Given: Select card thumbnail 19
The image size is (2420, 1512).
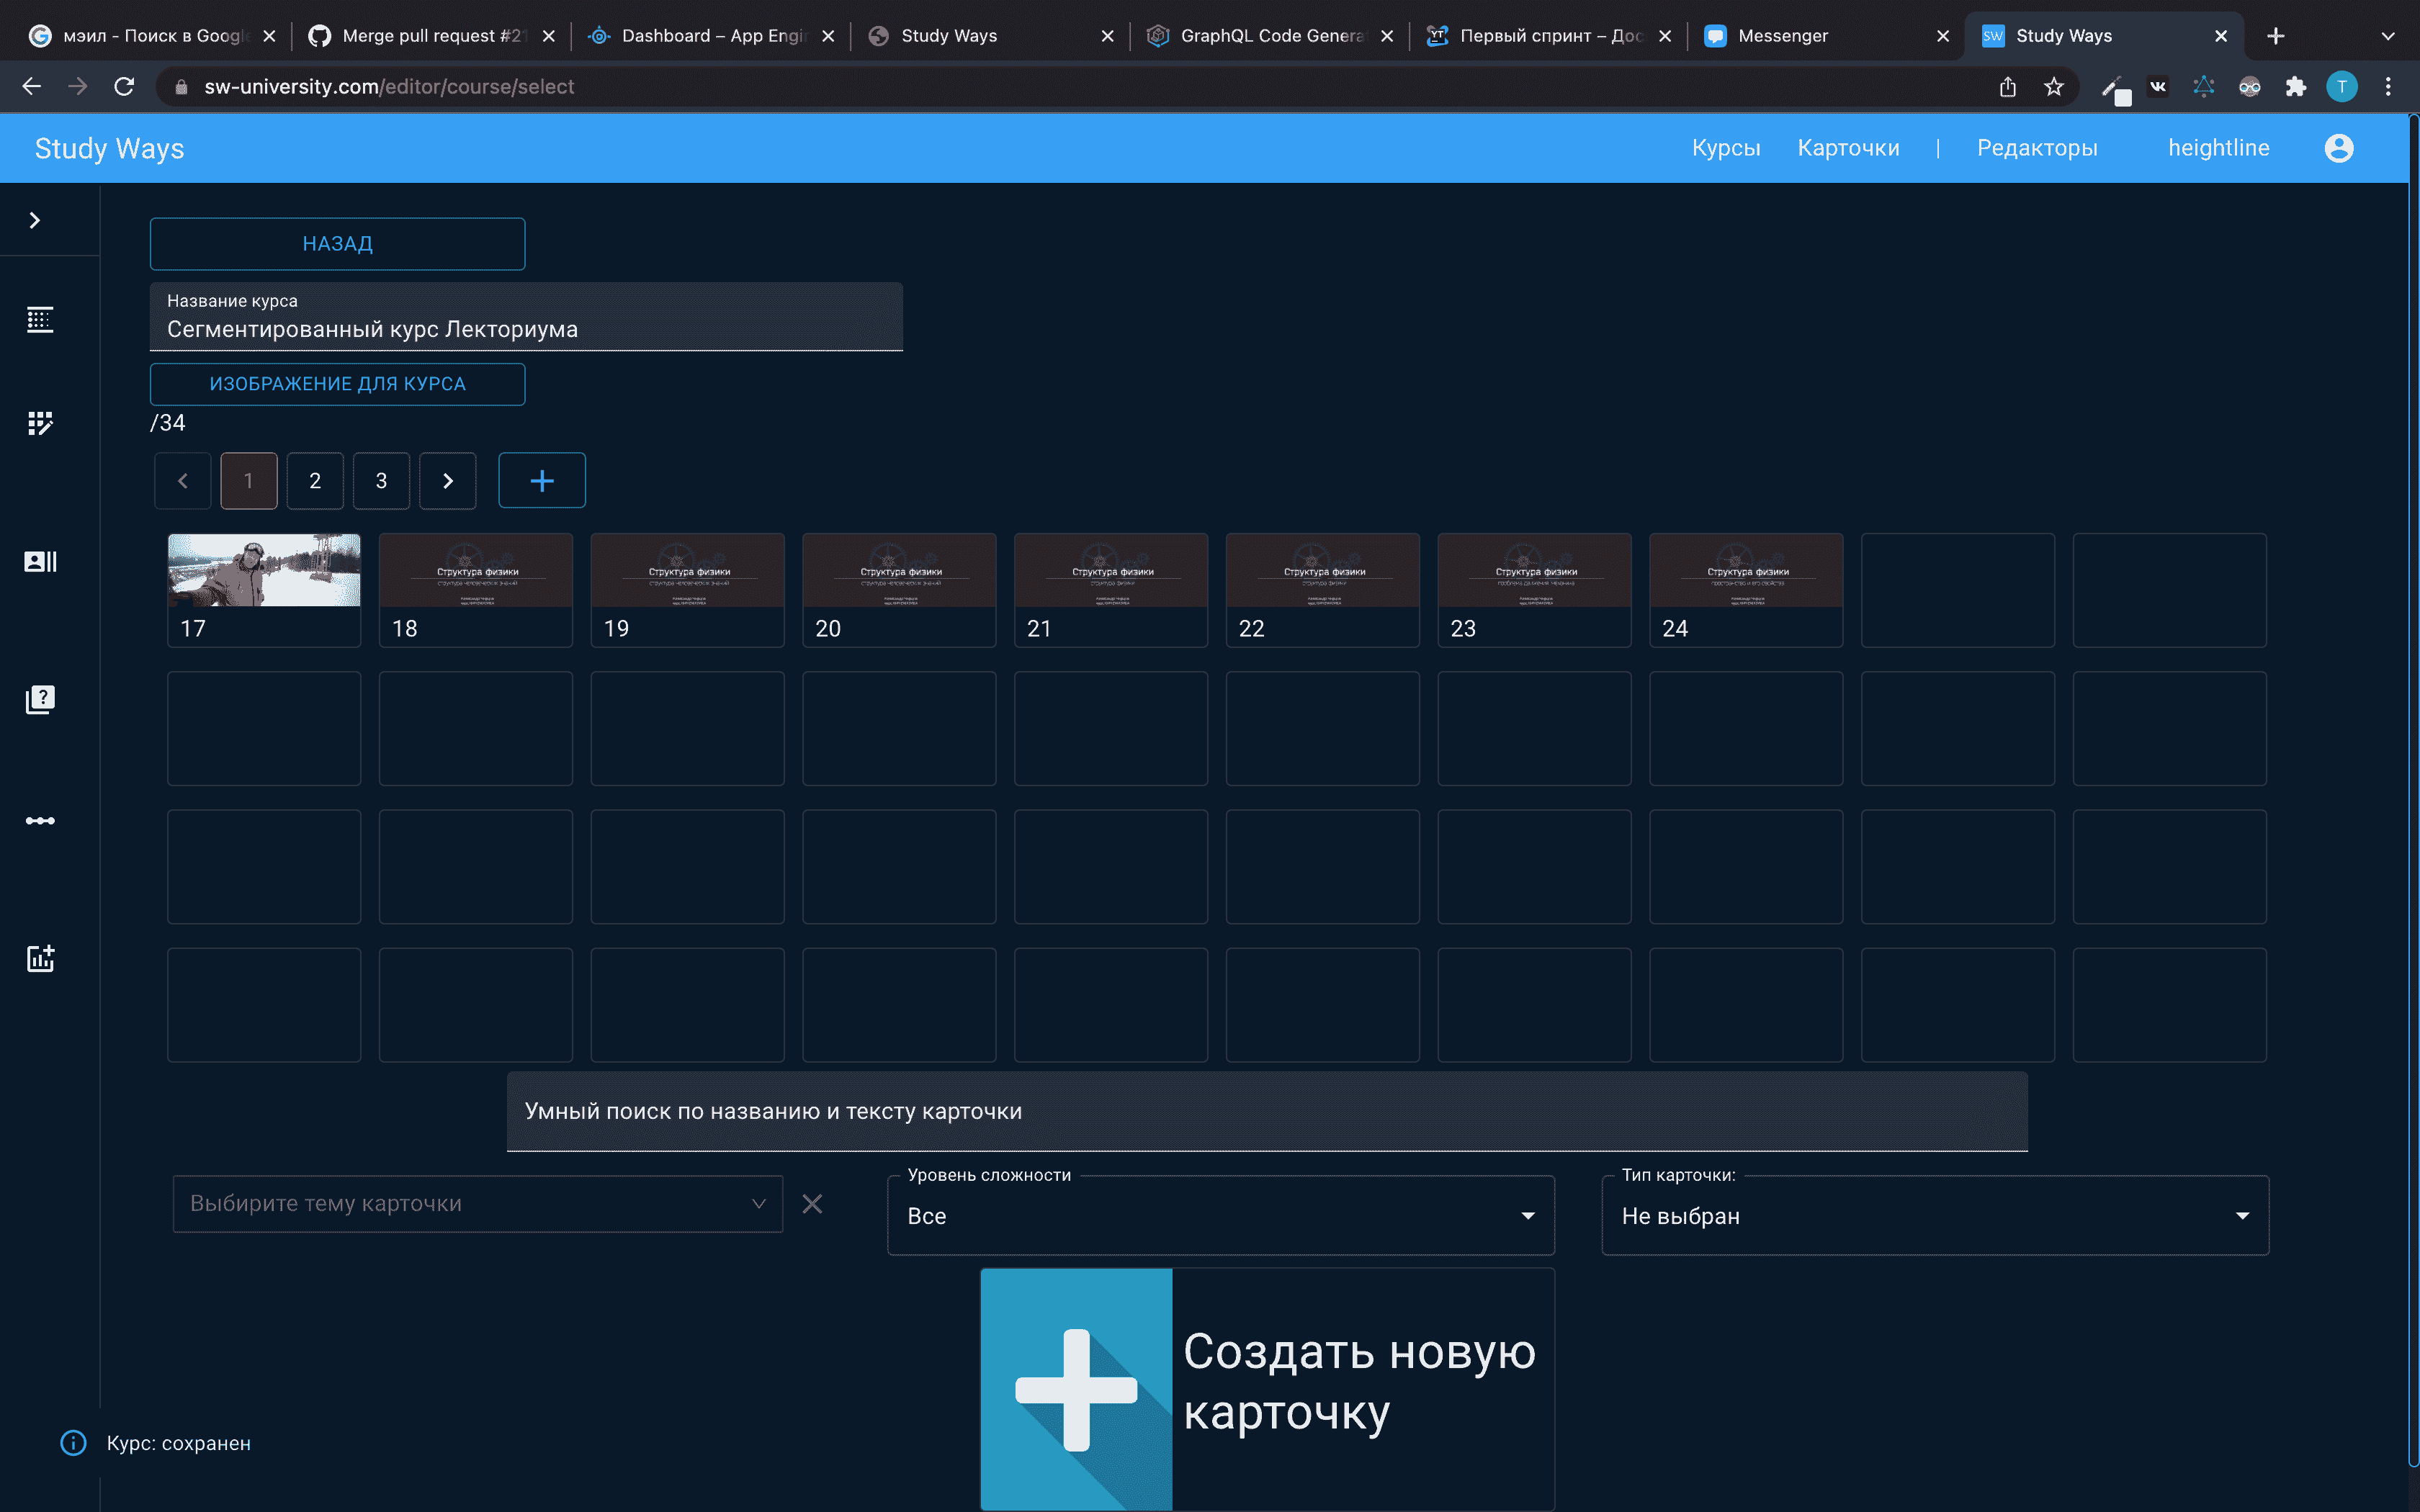Looking at the screenshot, I should pos(688,590).
